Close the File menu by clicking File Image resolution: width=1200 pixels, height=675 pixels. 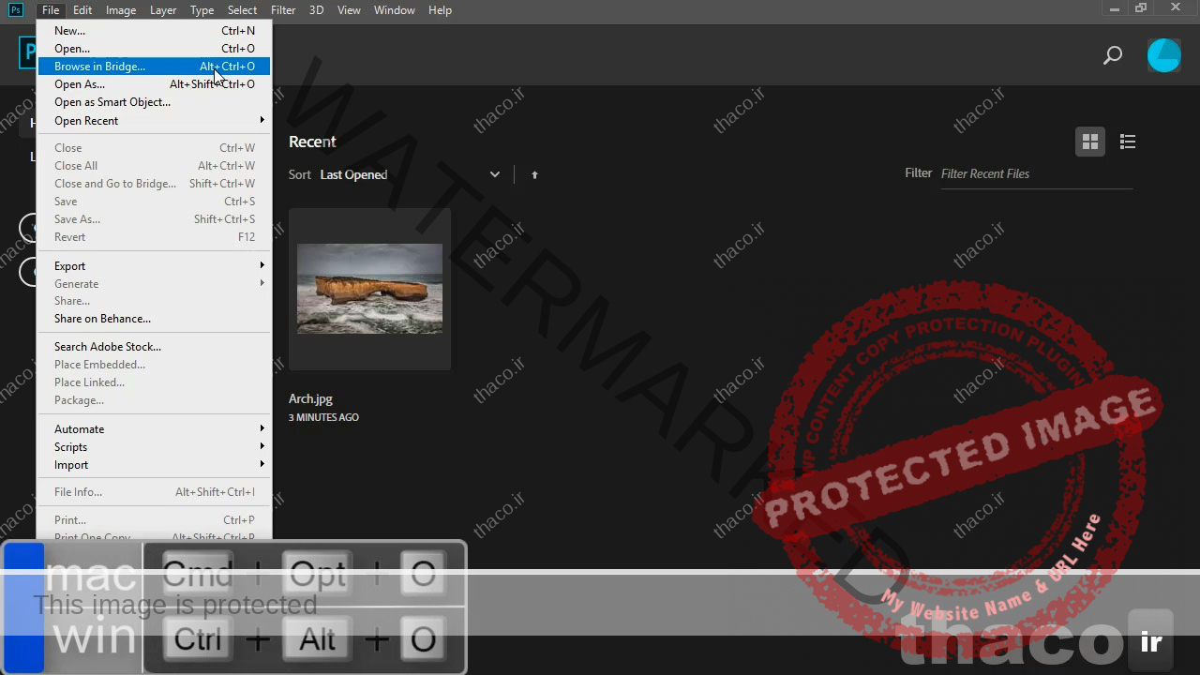pyautogui.click(x=51, y=9)
